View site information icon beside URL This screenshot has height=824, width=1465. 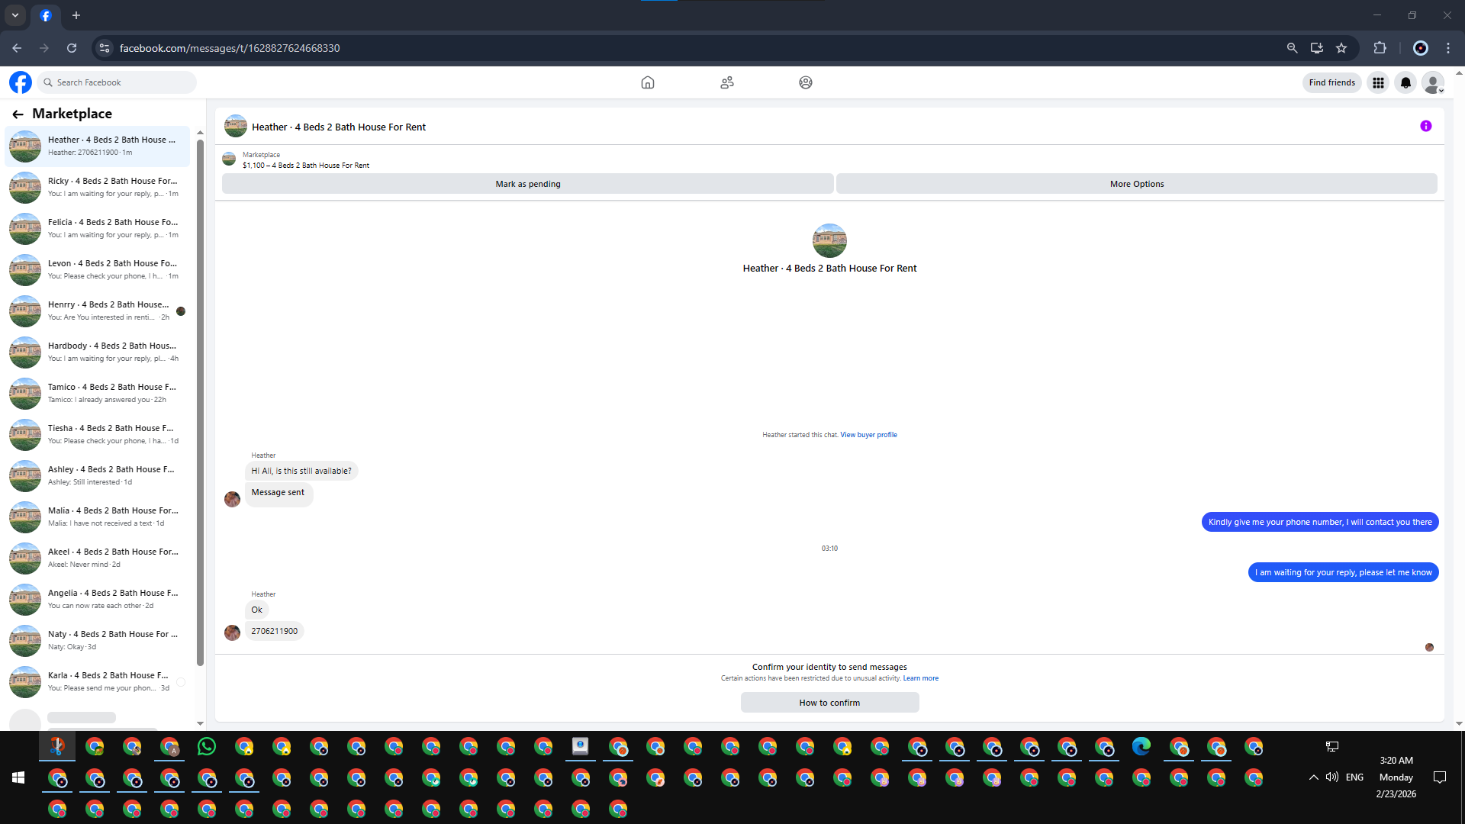tap(105, 48)
